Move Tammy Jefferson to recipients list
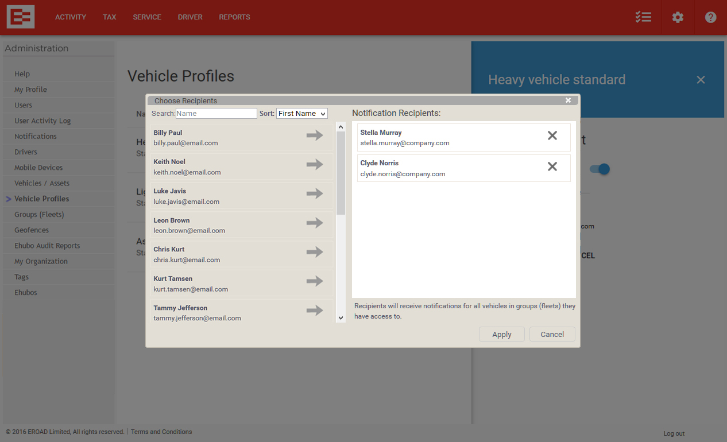 [x=314, y=311]
